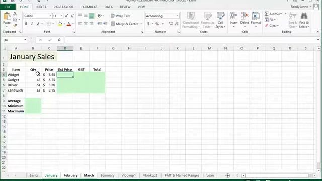Image resolution: width=322 pixels, height=181 pixels.
Task: Open the FILE tab
Action: pyautogui.click(x=8, y=7)
